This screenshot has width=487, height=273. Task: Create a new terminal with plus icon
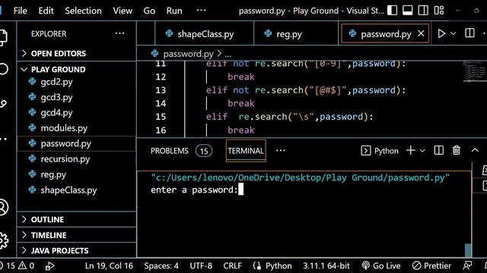411,150
